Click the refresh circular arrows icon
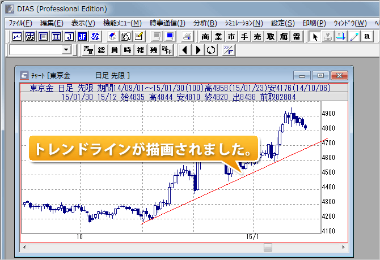Image resolution: width=380 pixels, height=260 pixels. pyautogui.click(x=211, y=50)
